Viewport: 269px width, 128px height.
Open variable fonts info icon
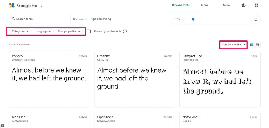click(125, 32)
